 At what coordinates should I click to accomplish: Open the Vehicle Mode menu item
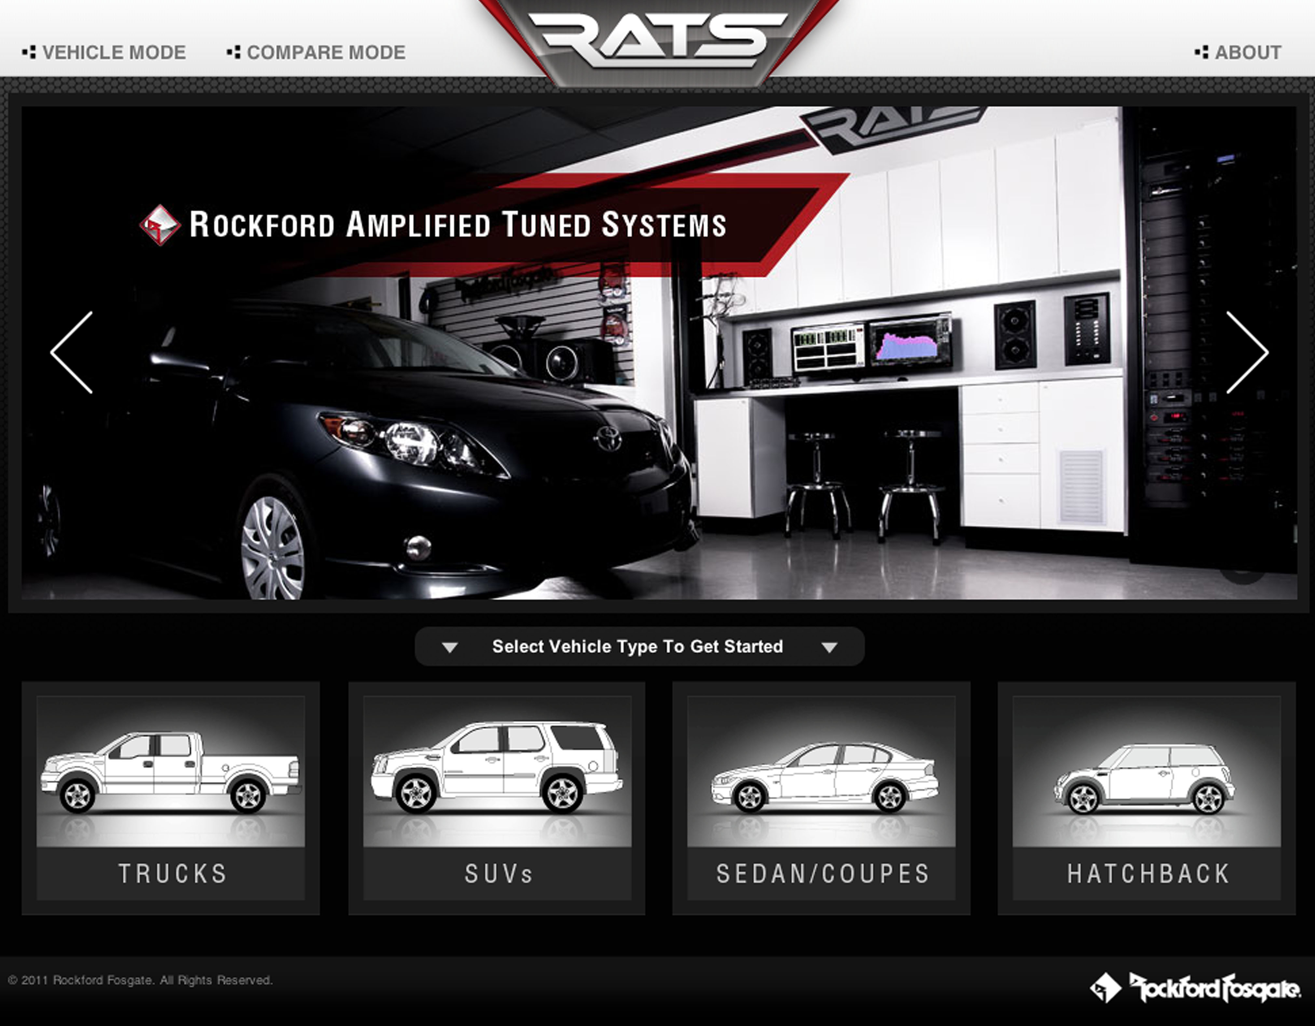104,52
